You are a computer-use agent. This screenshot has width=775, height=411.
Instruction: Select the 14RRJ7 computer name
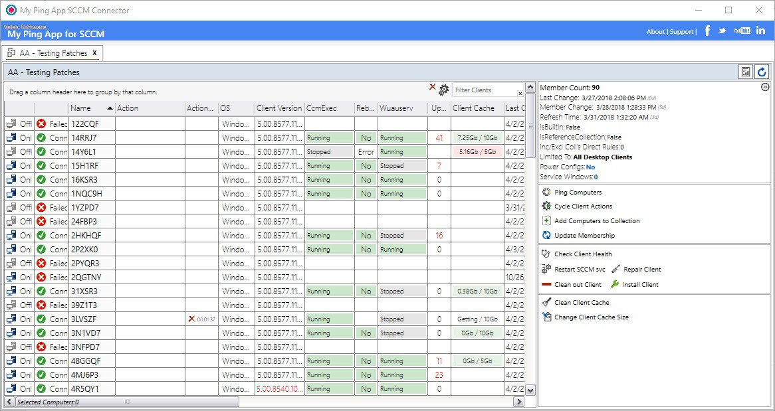tap(84, 138)
